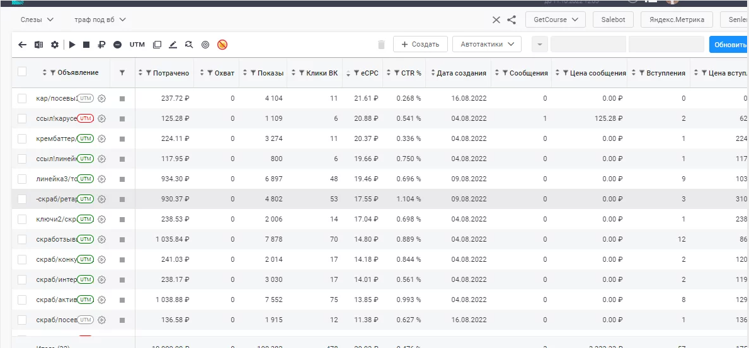Click the X icon beside share icon

pyautogui.click(x=496, y=20)
